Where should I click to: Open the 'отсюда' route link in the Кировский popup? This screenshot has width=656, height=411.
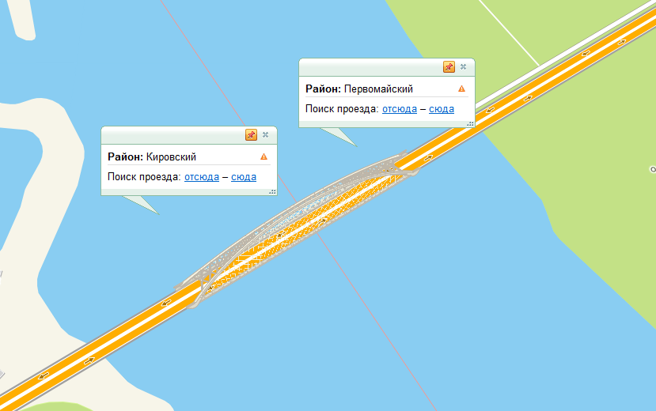click(202, 177)
